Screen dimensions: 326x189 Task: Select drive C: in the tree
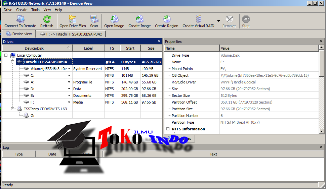tap(33, 75)
